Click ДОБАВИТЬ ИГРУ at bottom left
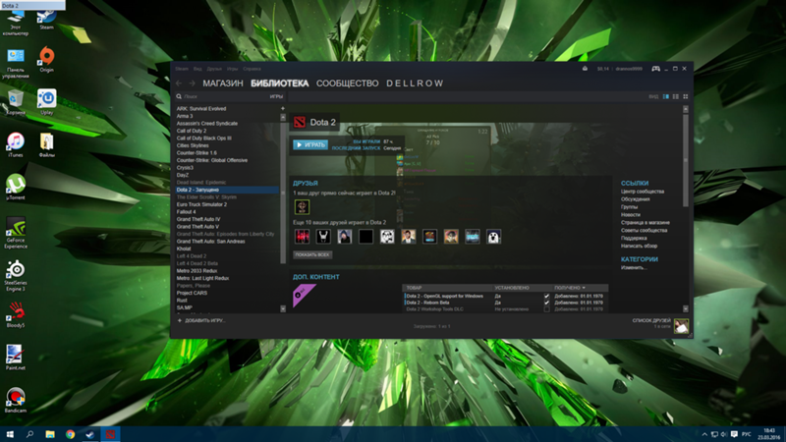The width and height of the screenshot is (786, 442). [201, 321]
